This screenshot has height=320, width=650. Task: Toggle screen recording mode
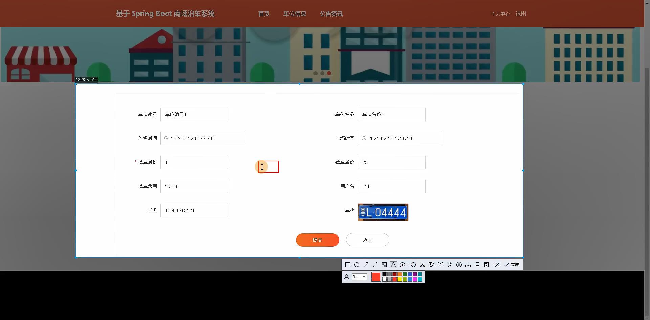point(459,265)
